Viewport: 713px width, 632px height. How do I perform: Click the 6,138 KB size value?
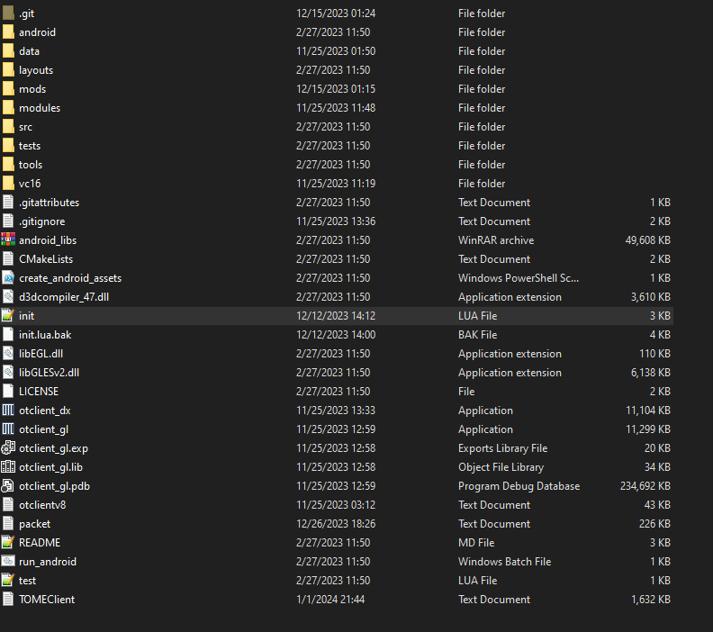point(651,373)
